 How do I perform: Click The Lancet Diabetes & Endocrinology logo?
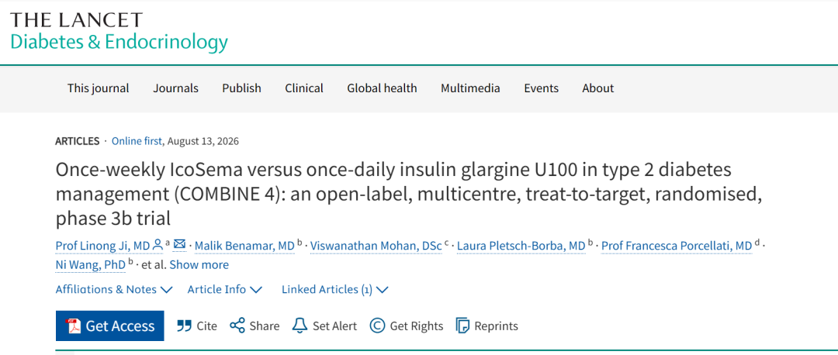point(119,32)
